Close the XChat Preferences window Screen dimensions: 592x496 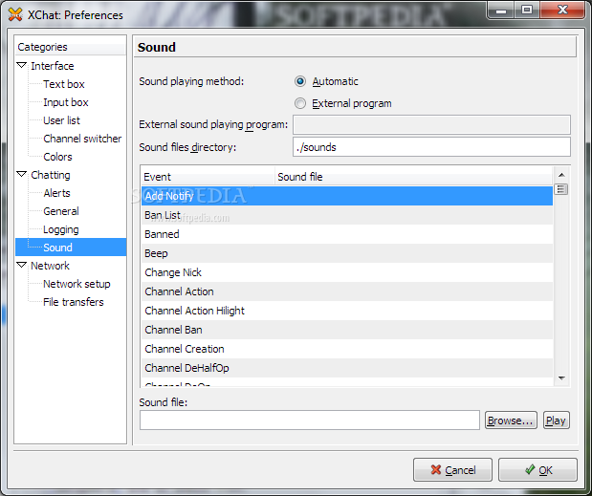562,10
